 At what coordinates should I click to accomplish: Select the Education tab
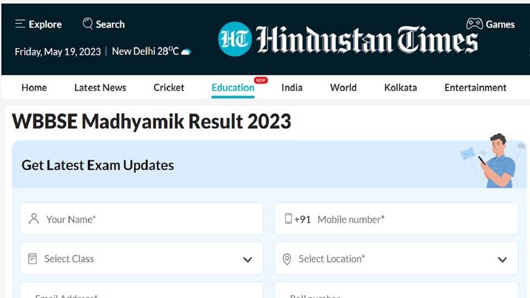[233, 88]
